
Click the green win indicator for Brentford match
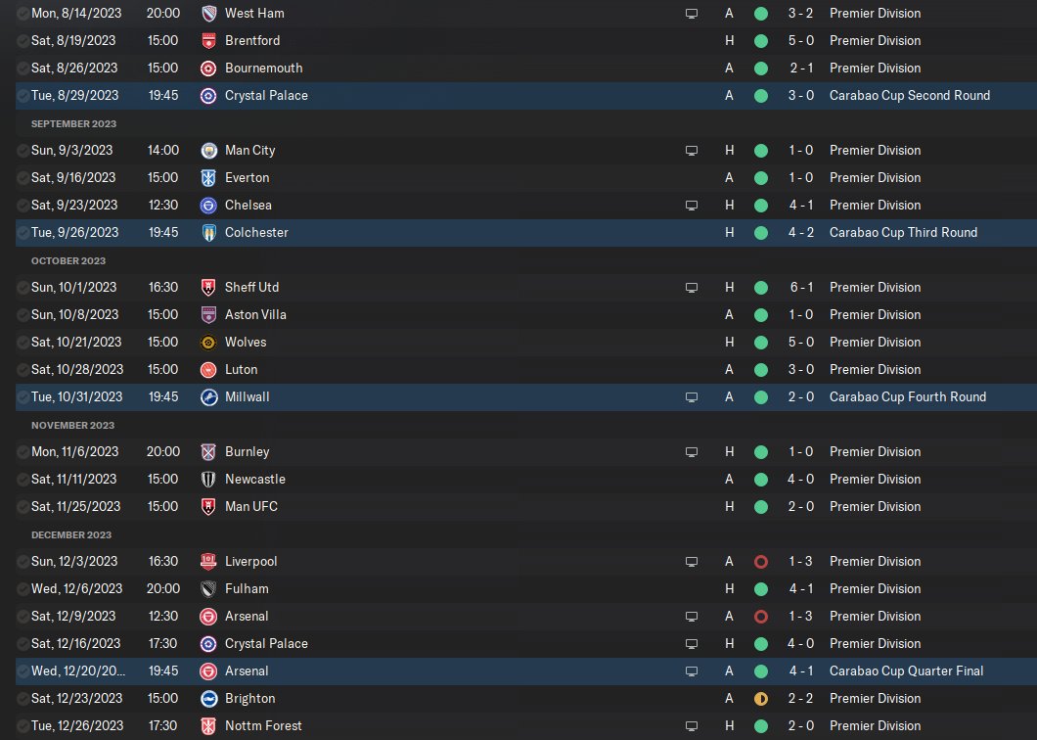(x=760, y=41)
